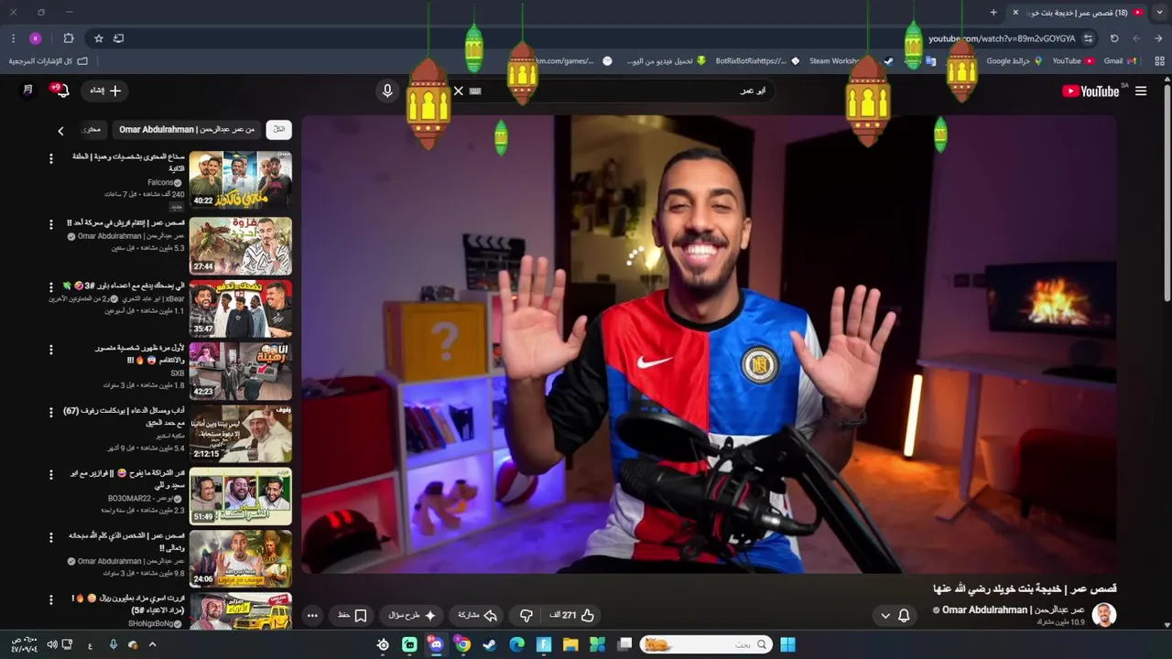
Task: Start voice search with the microphone icon
Action: pos(387,91)
